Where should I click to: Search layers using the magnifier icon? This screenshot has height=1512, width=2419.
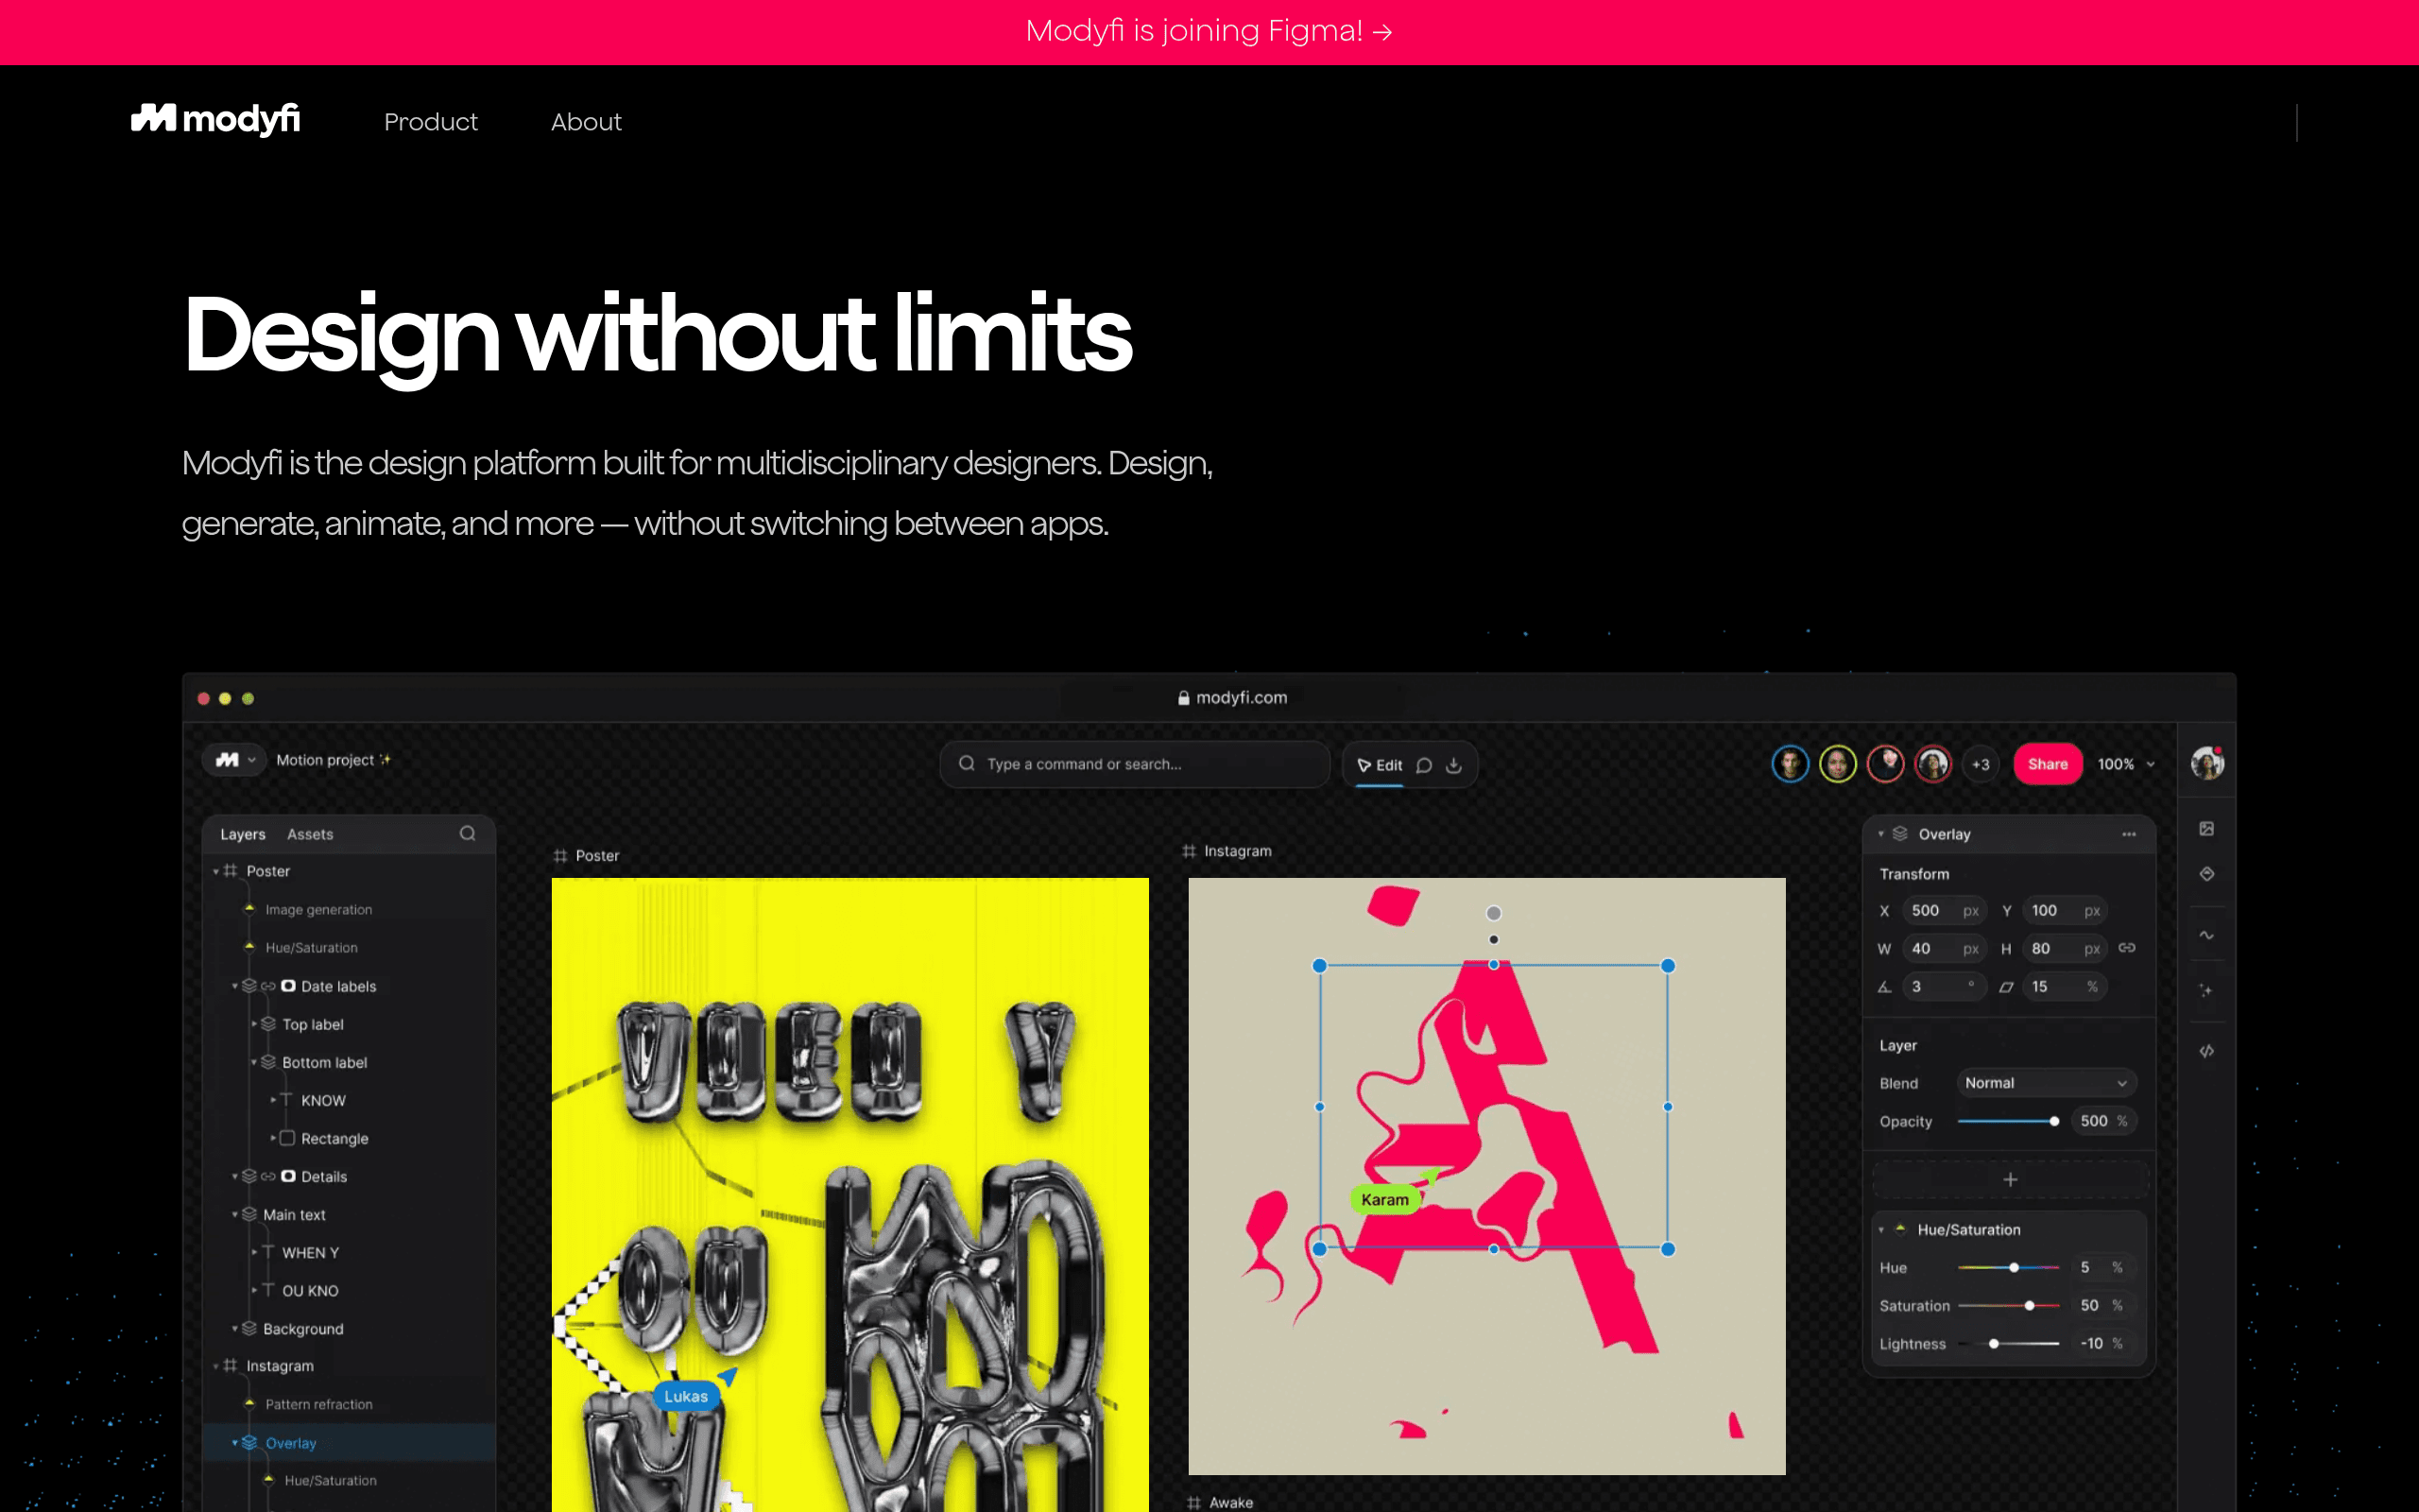tap(467, 833)
